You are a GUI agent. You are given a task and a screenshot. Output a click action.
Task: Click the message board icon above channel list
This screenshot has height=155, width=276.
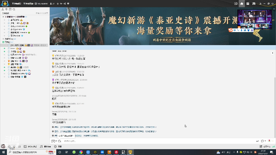10,9
